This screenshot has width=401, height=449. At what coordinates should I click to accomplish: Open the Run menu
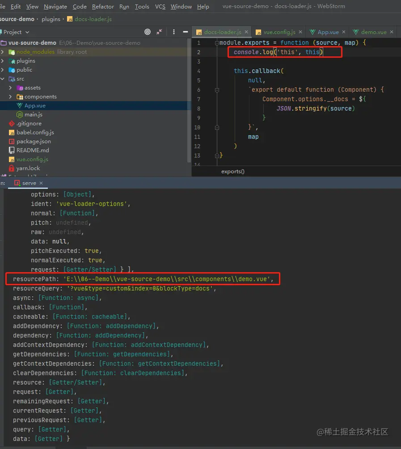(x=124, y=6)
